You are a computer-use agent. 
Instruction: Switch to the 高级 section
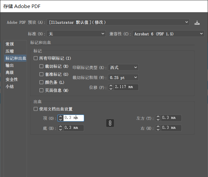tap(15, 72)
